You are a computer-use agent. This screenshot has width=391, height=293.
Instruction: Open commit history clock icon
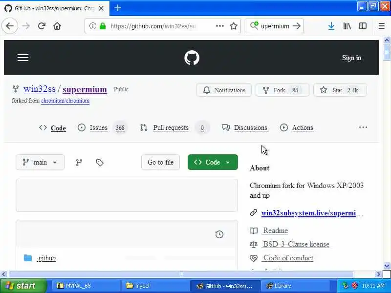pos(219,234)
